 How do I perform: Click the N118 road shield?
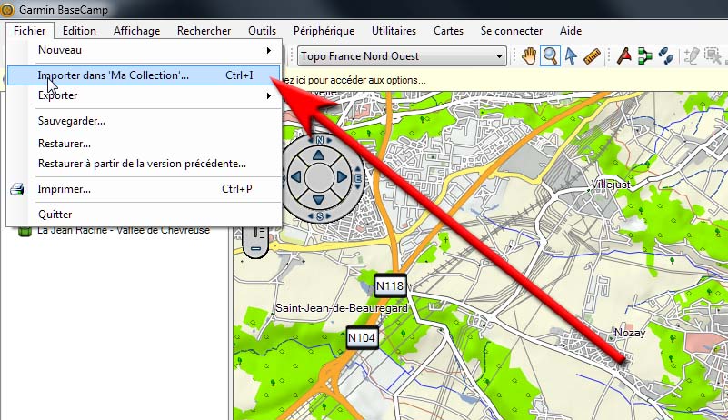point(390,285)
